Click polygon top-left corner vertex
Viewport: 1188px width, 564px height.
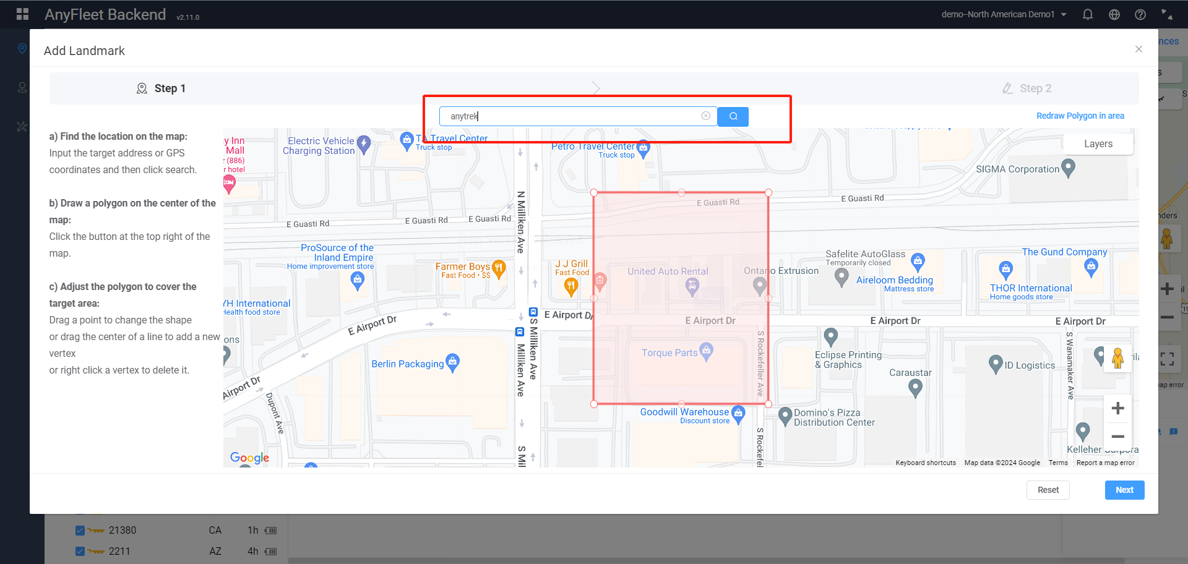[x=594, y=192]
